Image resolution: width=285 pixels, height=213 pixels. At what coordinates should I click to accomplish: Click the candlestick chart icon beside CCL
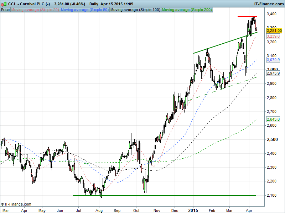tap(4, 4)
